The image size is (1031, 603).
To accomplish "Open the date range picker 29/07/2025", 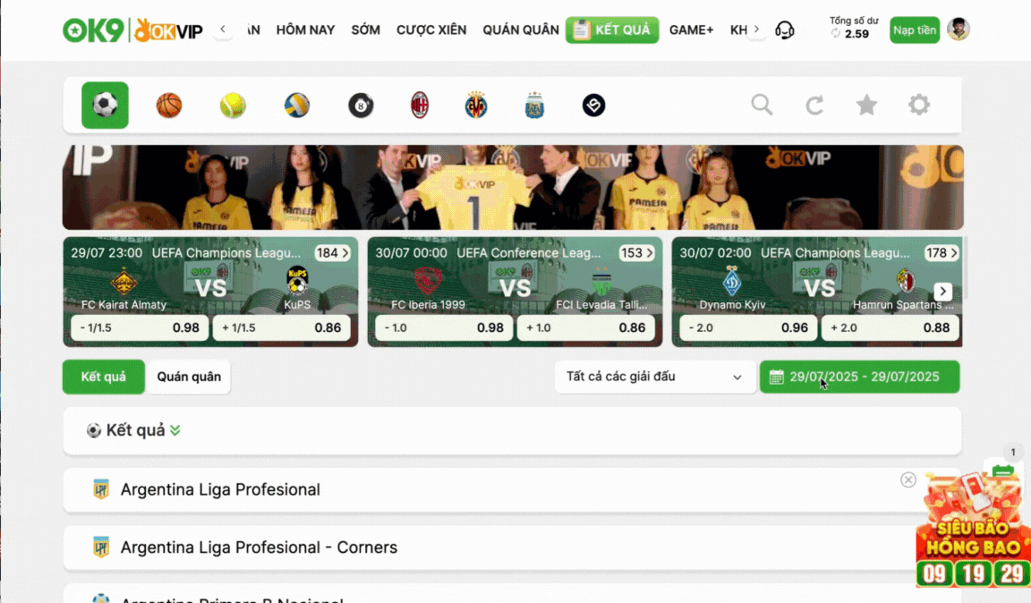I will tap(859, 377).
